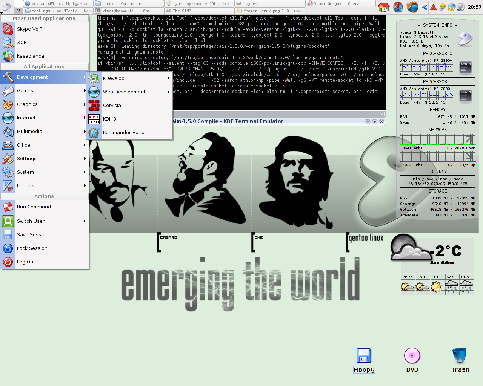Expand the Graphics submenu
483x386 pixels.
(45, 104)
